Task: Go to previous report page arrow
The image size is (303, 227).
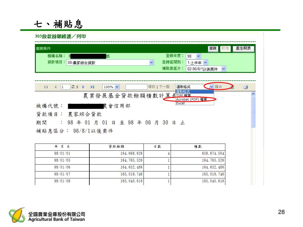Action: 55,87
